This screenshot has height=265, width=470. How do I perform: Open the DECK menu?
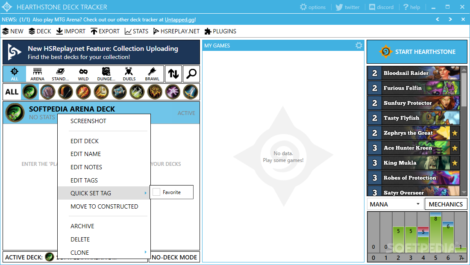click(x=40, y=31)
